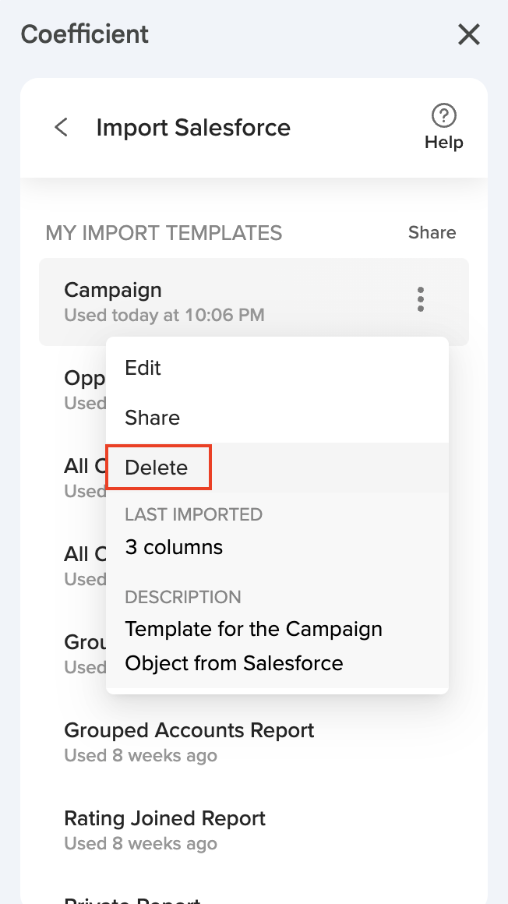Viewport: 508px width, 904px height.
Task: Open the Rating Joined Report template
Action: [164, 819]
